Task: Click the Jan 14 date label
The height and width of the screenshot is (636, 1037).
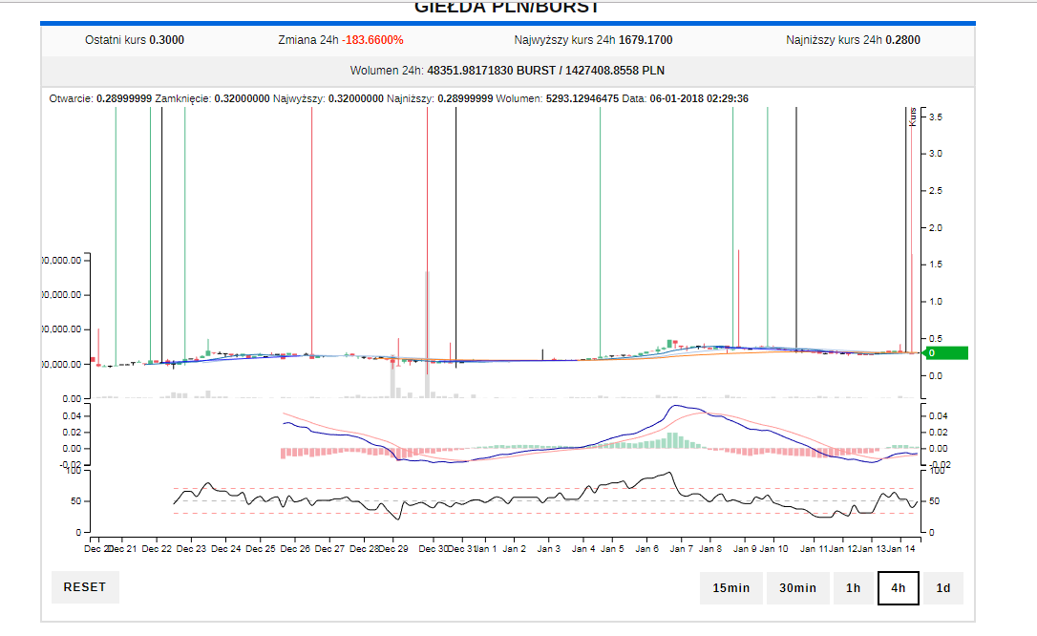Action: [x=900, y=549]
